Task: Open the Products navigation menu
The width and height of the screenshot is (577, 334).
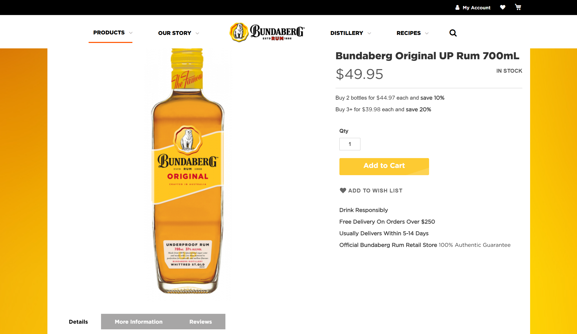Action: pyautogui.click(x=109, y=33)
